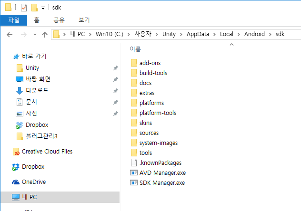This screenshot has width=301, height=211.
Task: Select Unity folder in quick access
Action: point(32,68)
